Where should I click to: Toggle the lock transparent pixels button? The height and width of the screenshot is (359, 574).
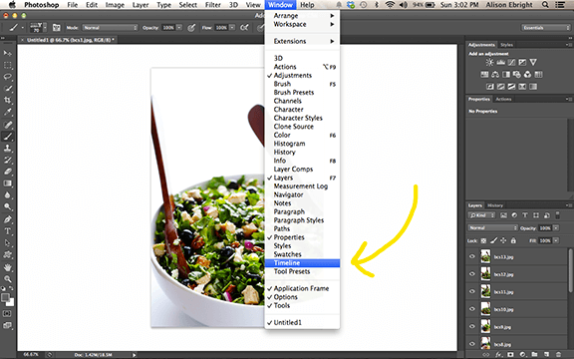pos(483,240)
